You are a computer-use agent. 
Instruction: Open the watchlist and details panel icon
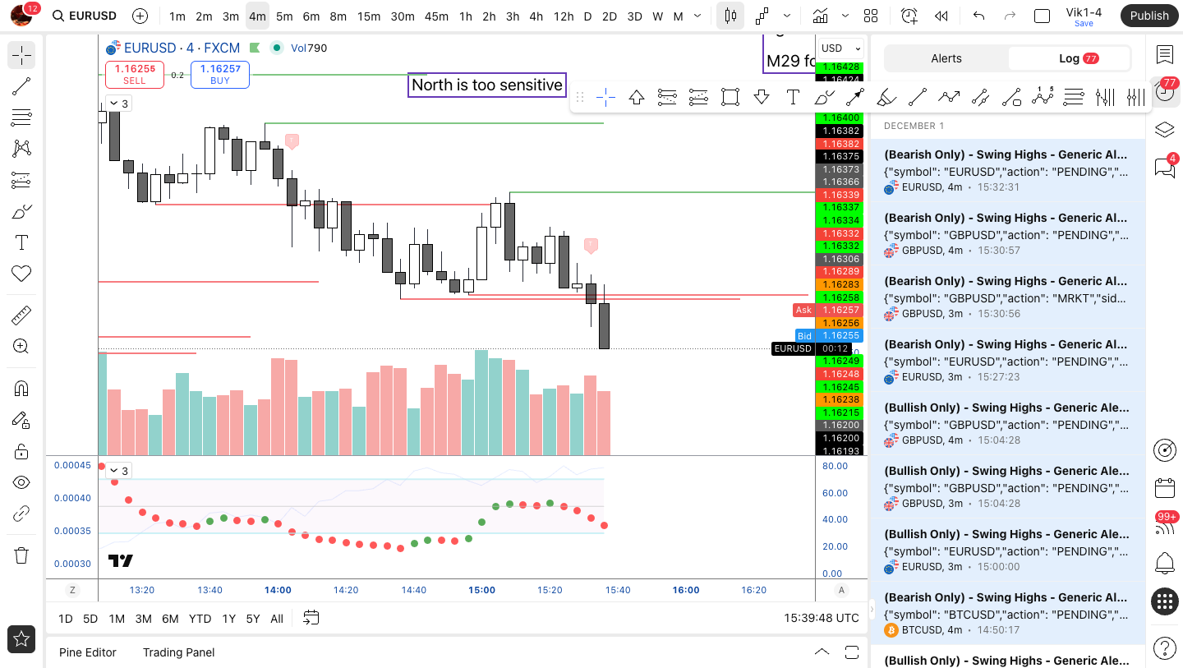point(1165,55)
